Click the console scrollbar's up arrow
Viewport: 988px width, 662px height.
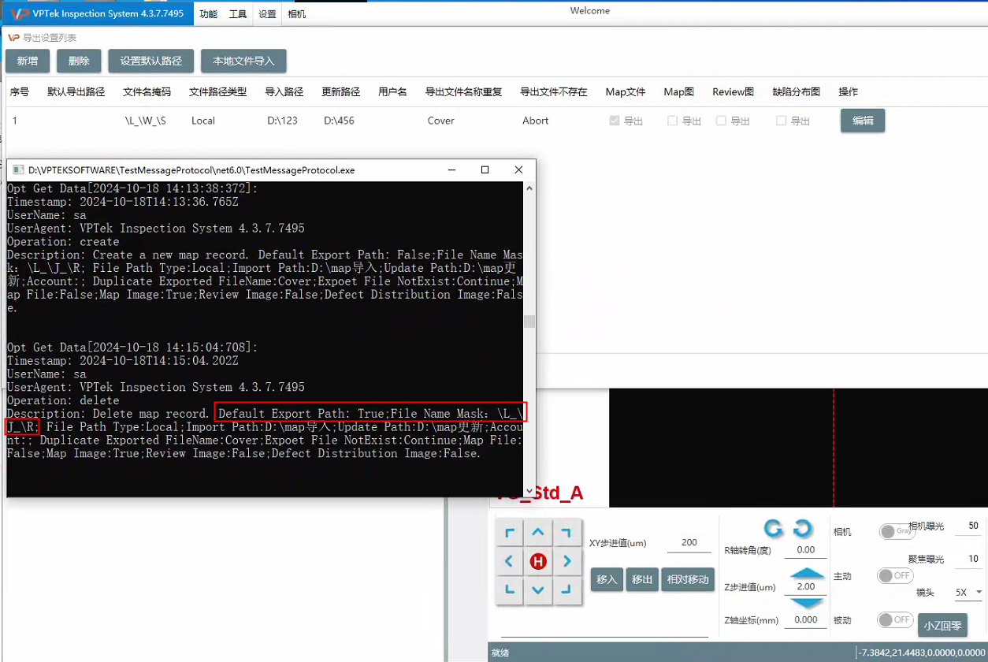point(529,188)
